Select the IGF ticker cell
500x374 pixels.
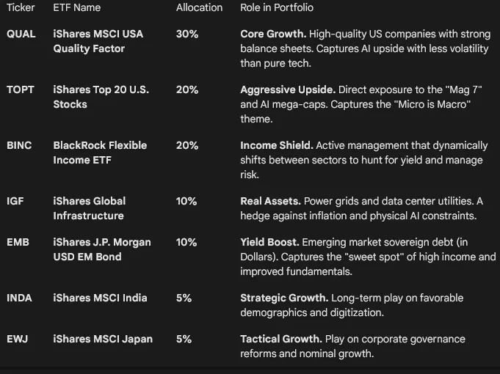coord(15,201)
